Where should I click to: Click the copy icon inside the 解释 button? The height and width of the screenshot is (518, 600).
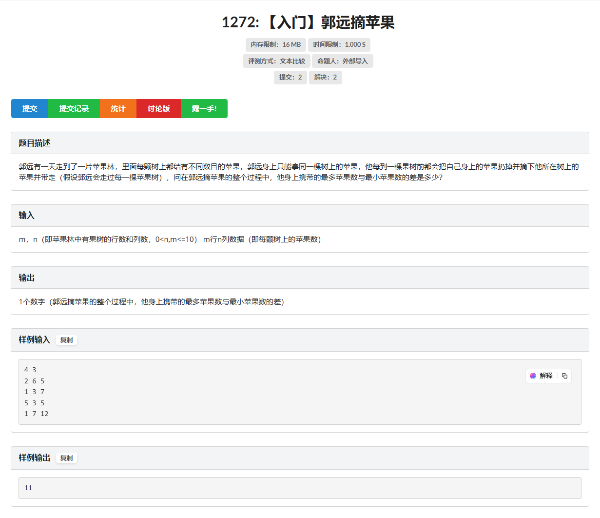pyautogui.click(x=564, y=376)
